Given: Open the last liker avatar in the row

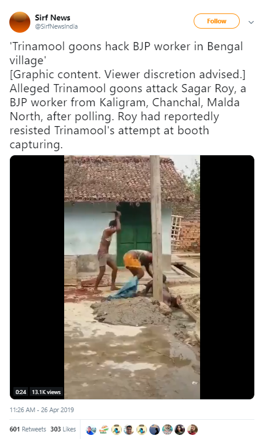Looking at the screenshot, I should coord(192,430).
